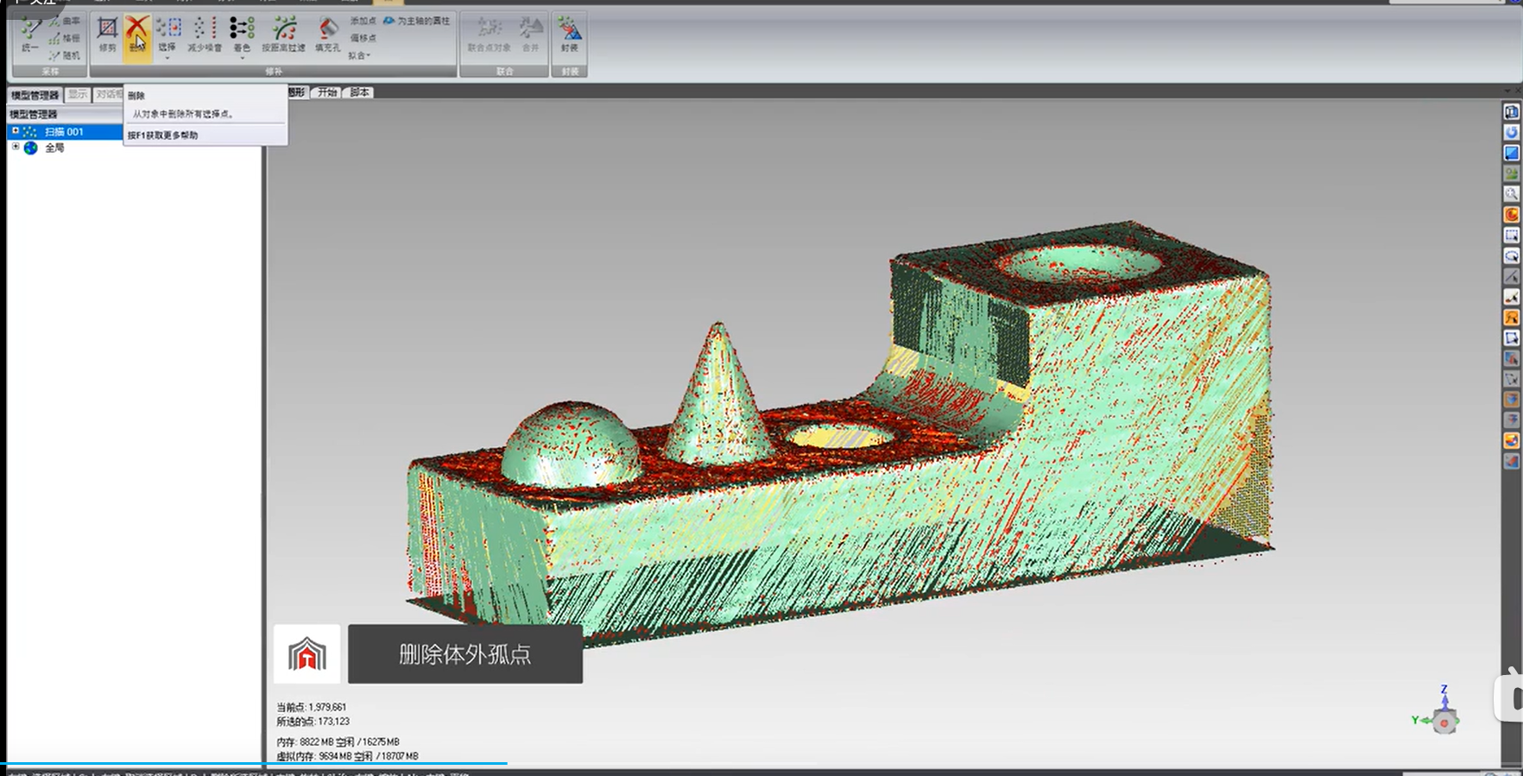Select the Trim (修剪) tool
Viewport: 1523px width, 776px height.
tap(107, 35)
